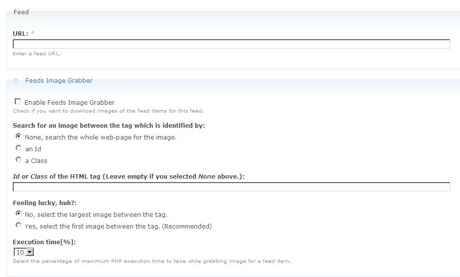This screenshot has height=277, width=460.
Task: Collapse the Feeds Image Grabber triangle
Action: coord(16,81)
